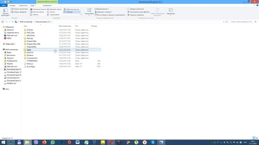Select the Program Files (x86) folder
This screenshot has height=145, width=259.
pos(33,44)
